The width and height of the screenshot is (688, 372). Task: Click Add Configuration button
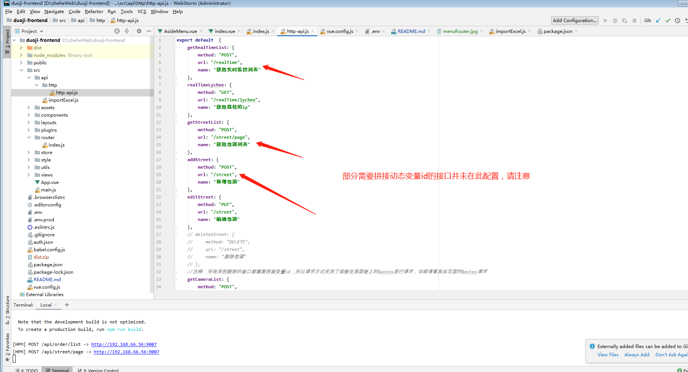pos(574,21)
